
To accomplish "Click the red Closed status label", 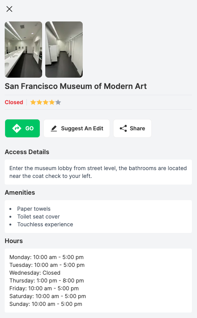I will [x=14, y=102].
